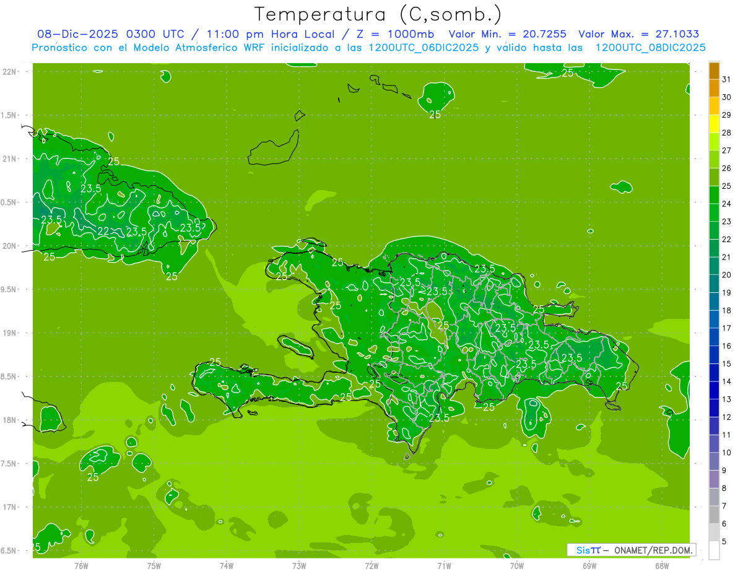The width and height of the screenshot is (743, 574).
Task: Click the Valor Max. = 27.1033 readout
Action: point(639,35)
